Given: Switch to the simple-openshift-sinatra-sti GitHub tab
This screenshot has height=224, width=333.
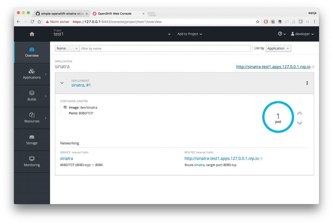Looking at the screenshot, I should 60,14.
